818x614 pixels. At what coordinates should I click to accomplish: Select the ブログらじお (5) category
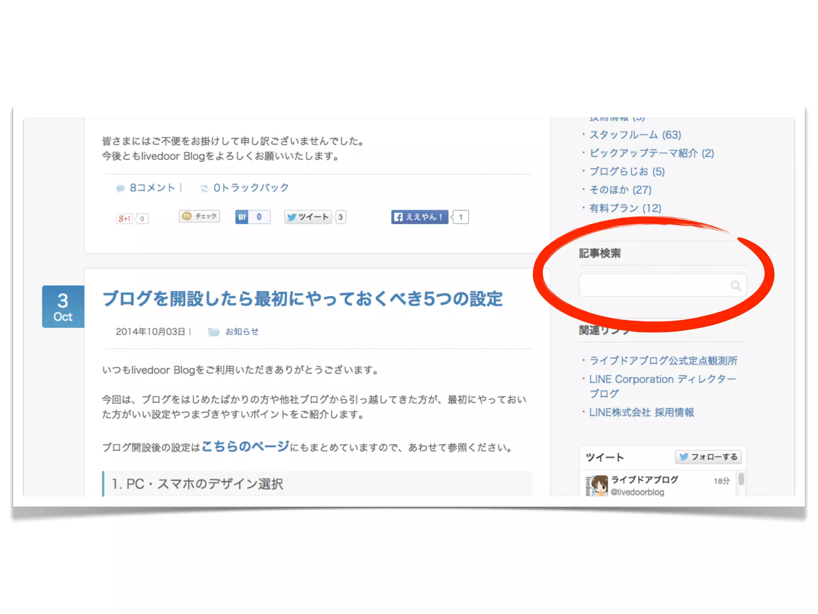[x=627, y=171]
